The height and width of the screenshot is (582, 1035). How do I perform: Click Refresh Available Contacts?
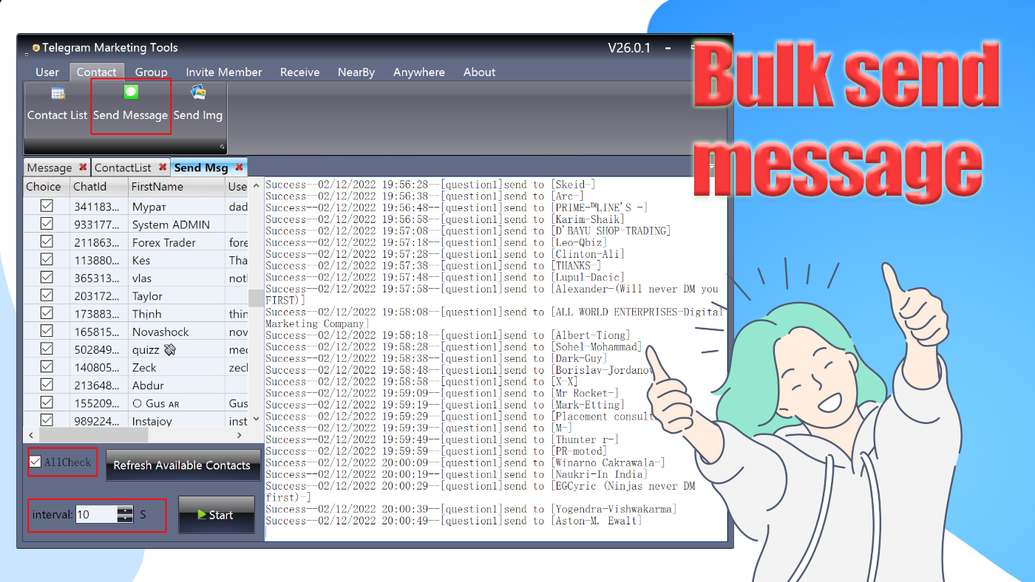[x=183, y=466]
